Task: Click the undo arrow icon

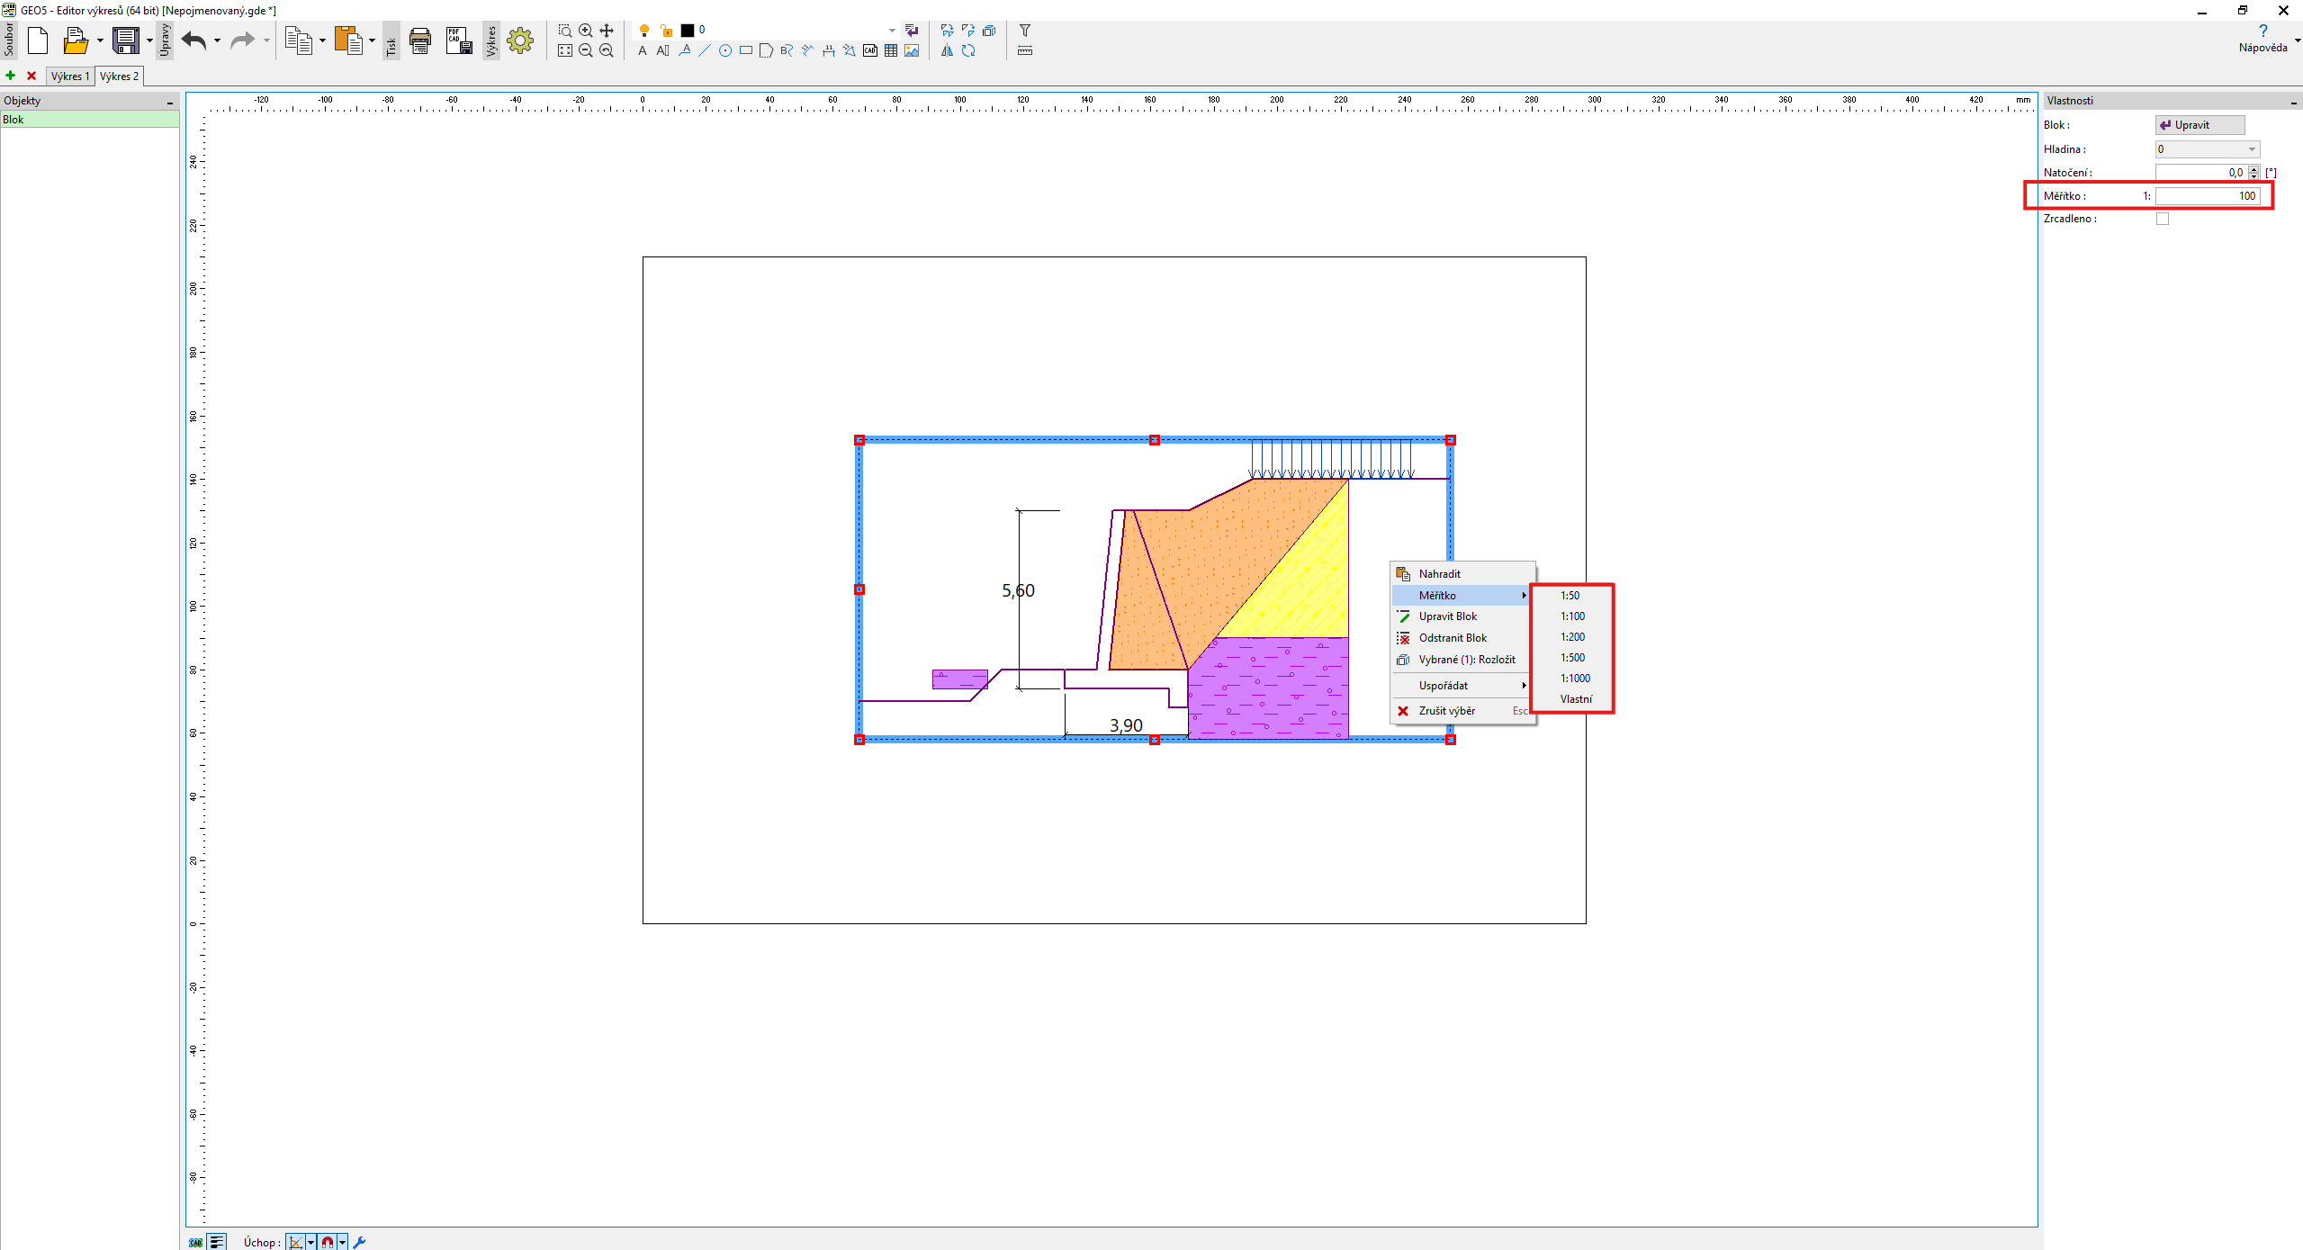Action: (x=193, y=40)
